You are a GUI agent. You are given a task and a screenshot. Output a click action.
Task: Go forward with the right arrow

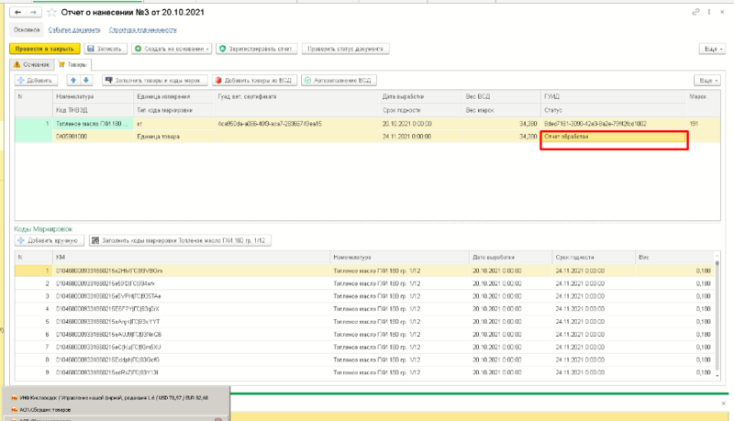pos(33,13)
